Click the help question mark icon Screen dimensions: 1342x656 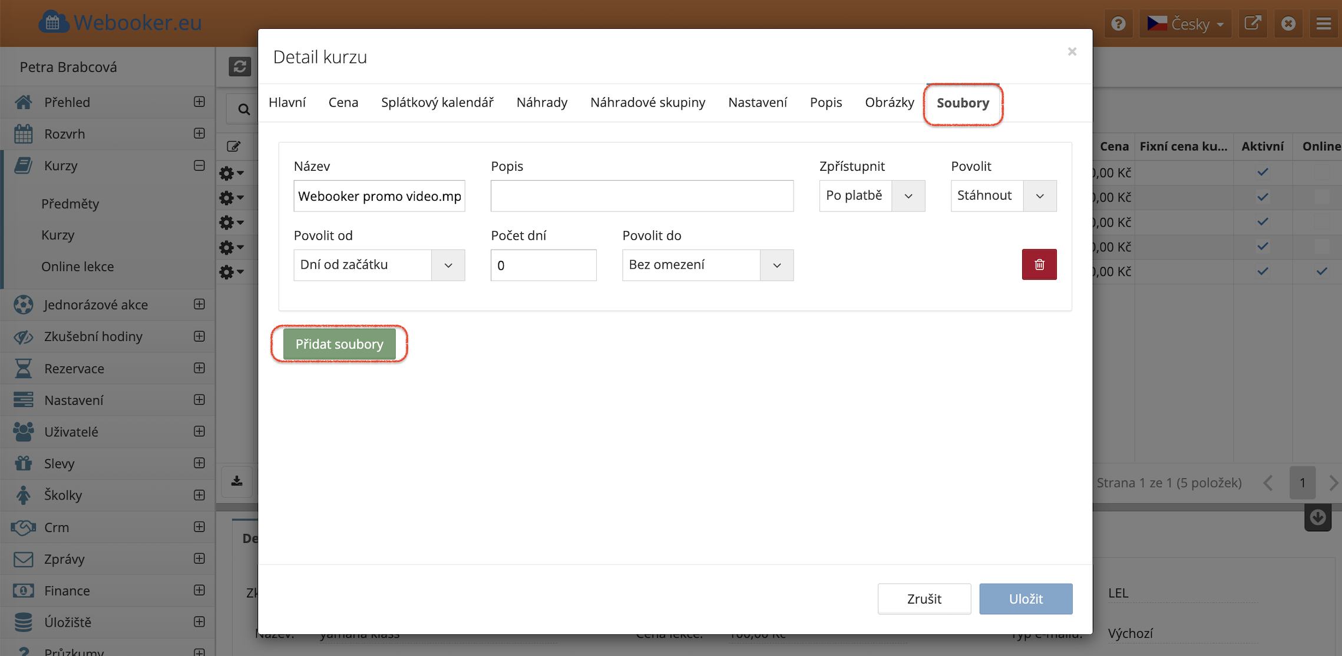coord(1118,24)
